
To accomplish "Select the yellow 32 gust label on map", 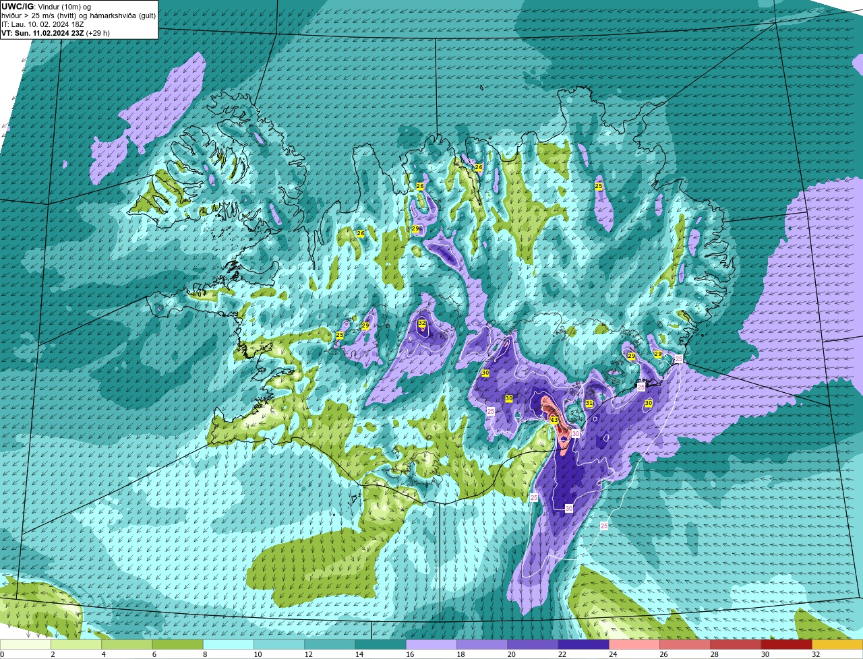I will 422,323.
